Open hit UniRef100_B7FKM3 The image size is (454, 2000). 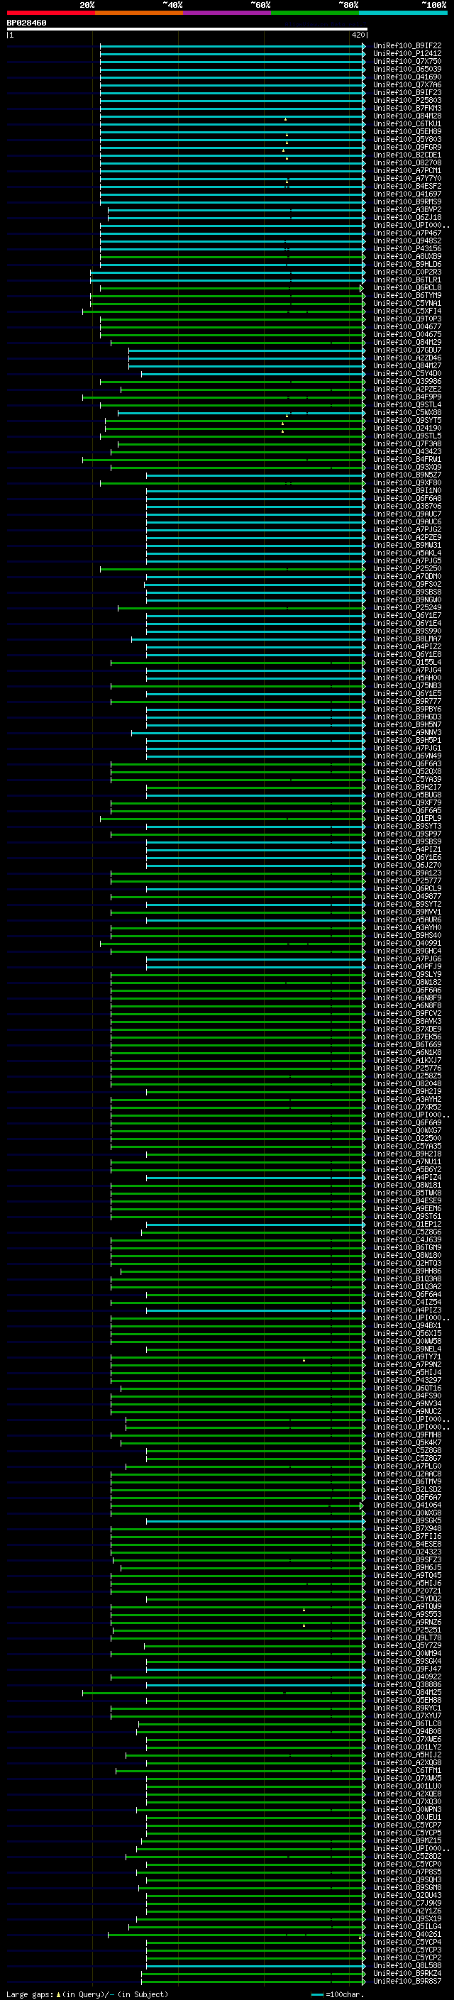pyautogui.click(x=407, y=108)
